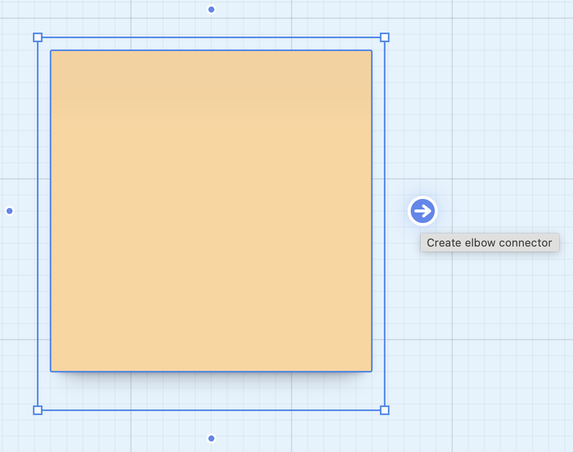The height and width of the screenshot is (452, 573).
Task: Select the orange square shape
Action: [211, 211]
